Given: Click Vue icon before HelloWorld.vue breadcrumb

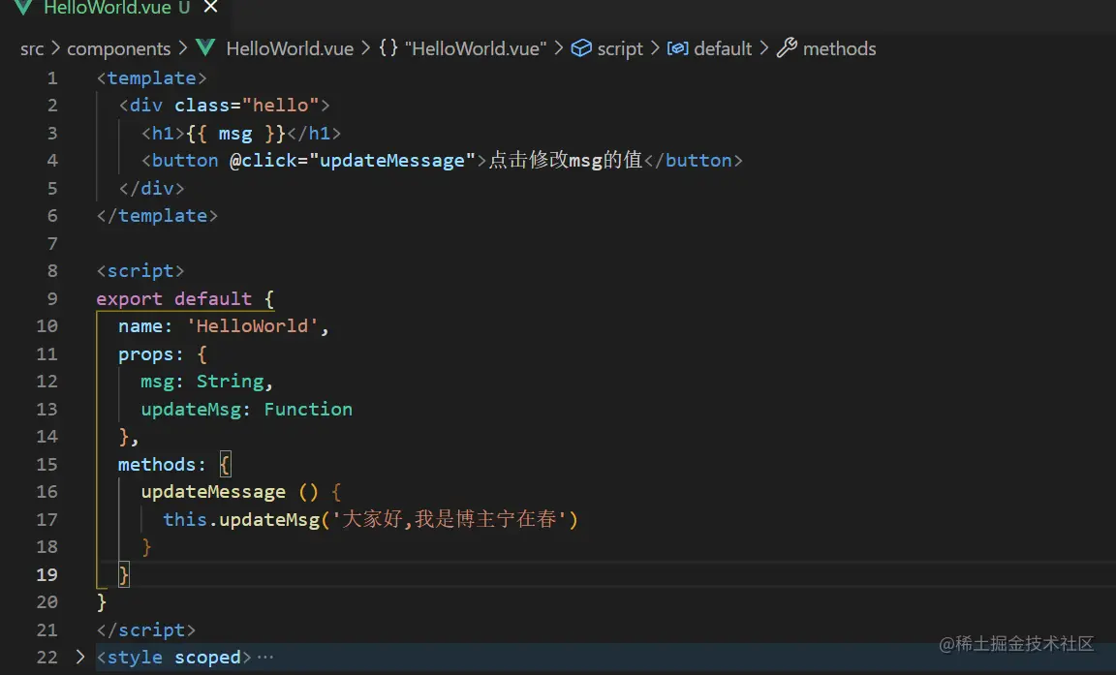Looking at the screenshot, I should [205, 47].
